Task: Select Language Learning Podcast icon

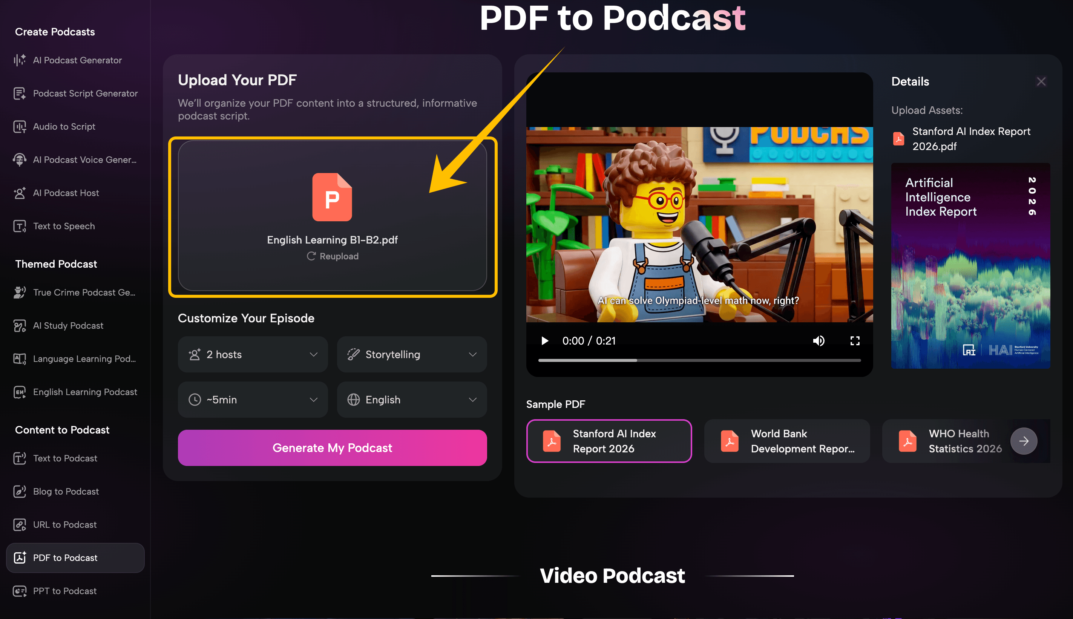Action: (x=20, y=359)
